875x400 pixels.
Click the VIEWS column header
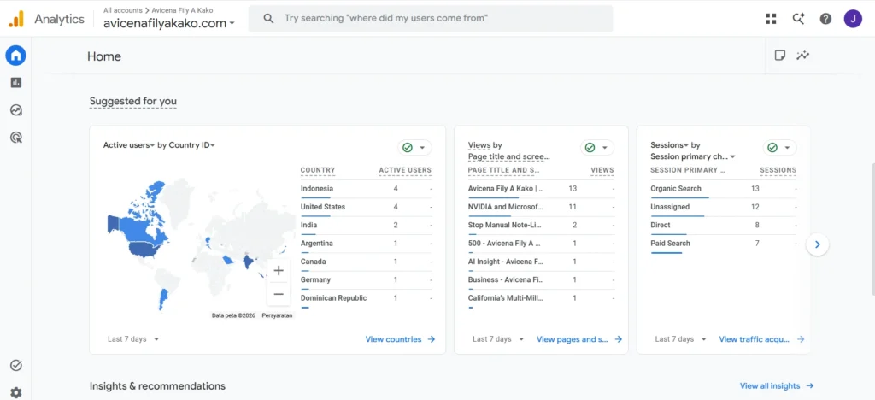click(x=602, y=170)
